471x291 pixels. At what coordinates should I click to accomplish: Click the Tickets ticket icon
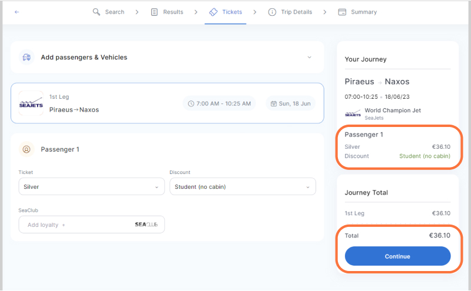coord(213,12)
